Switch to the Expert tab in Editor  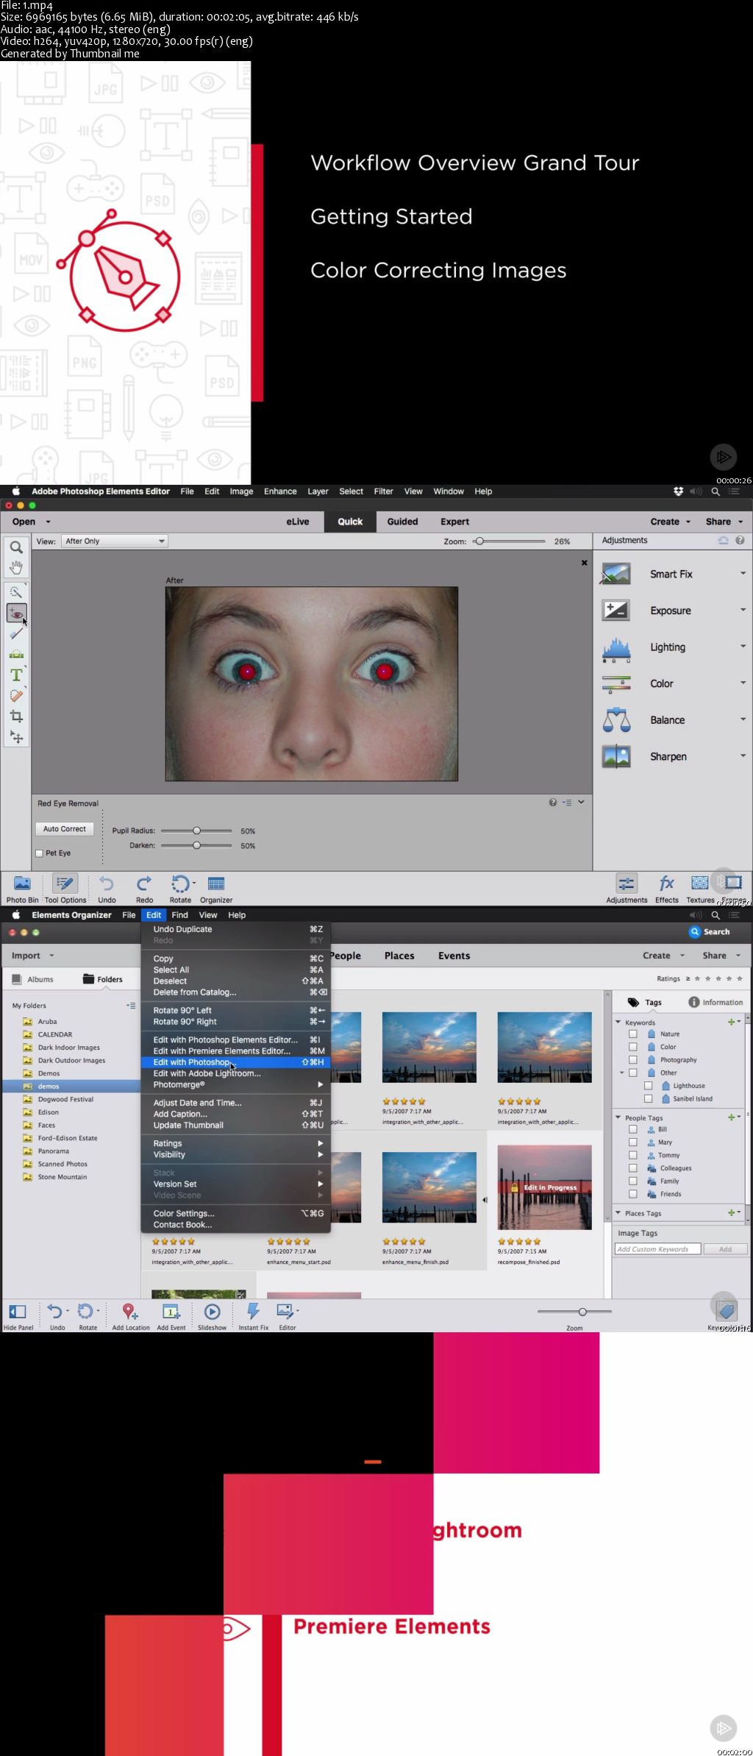[x=454, y=522]
